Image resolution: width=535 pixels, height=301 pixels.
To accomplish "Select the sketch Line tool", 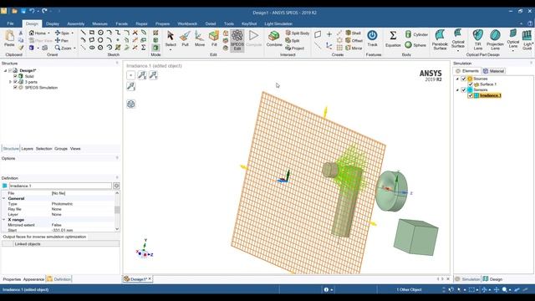I will (x=84, y=33).
